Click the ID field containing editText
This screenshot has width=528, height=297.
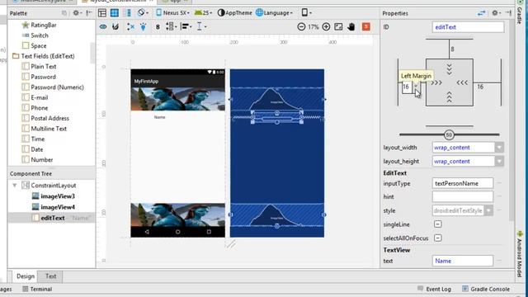pos(468,27)
